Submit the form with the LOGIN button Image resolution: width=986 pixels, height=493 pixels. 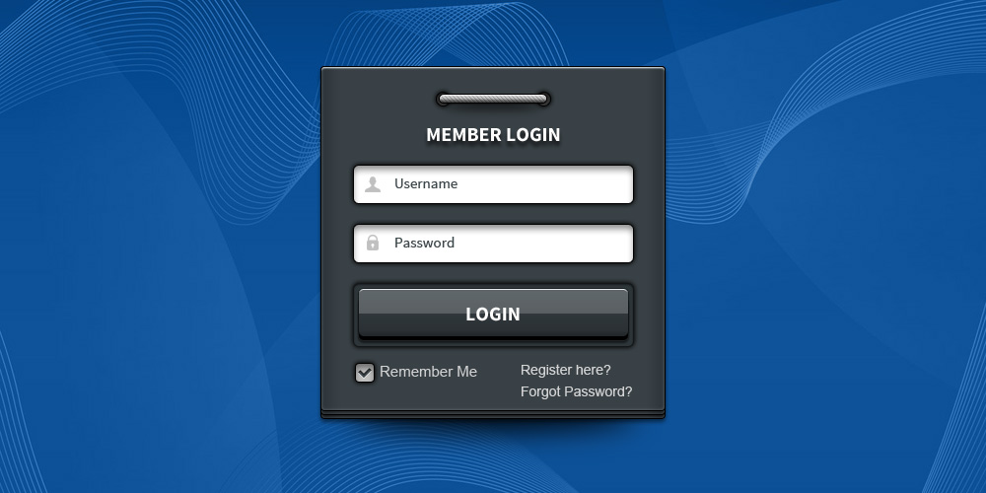click(493, 314)
